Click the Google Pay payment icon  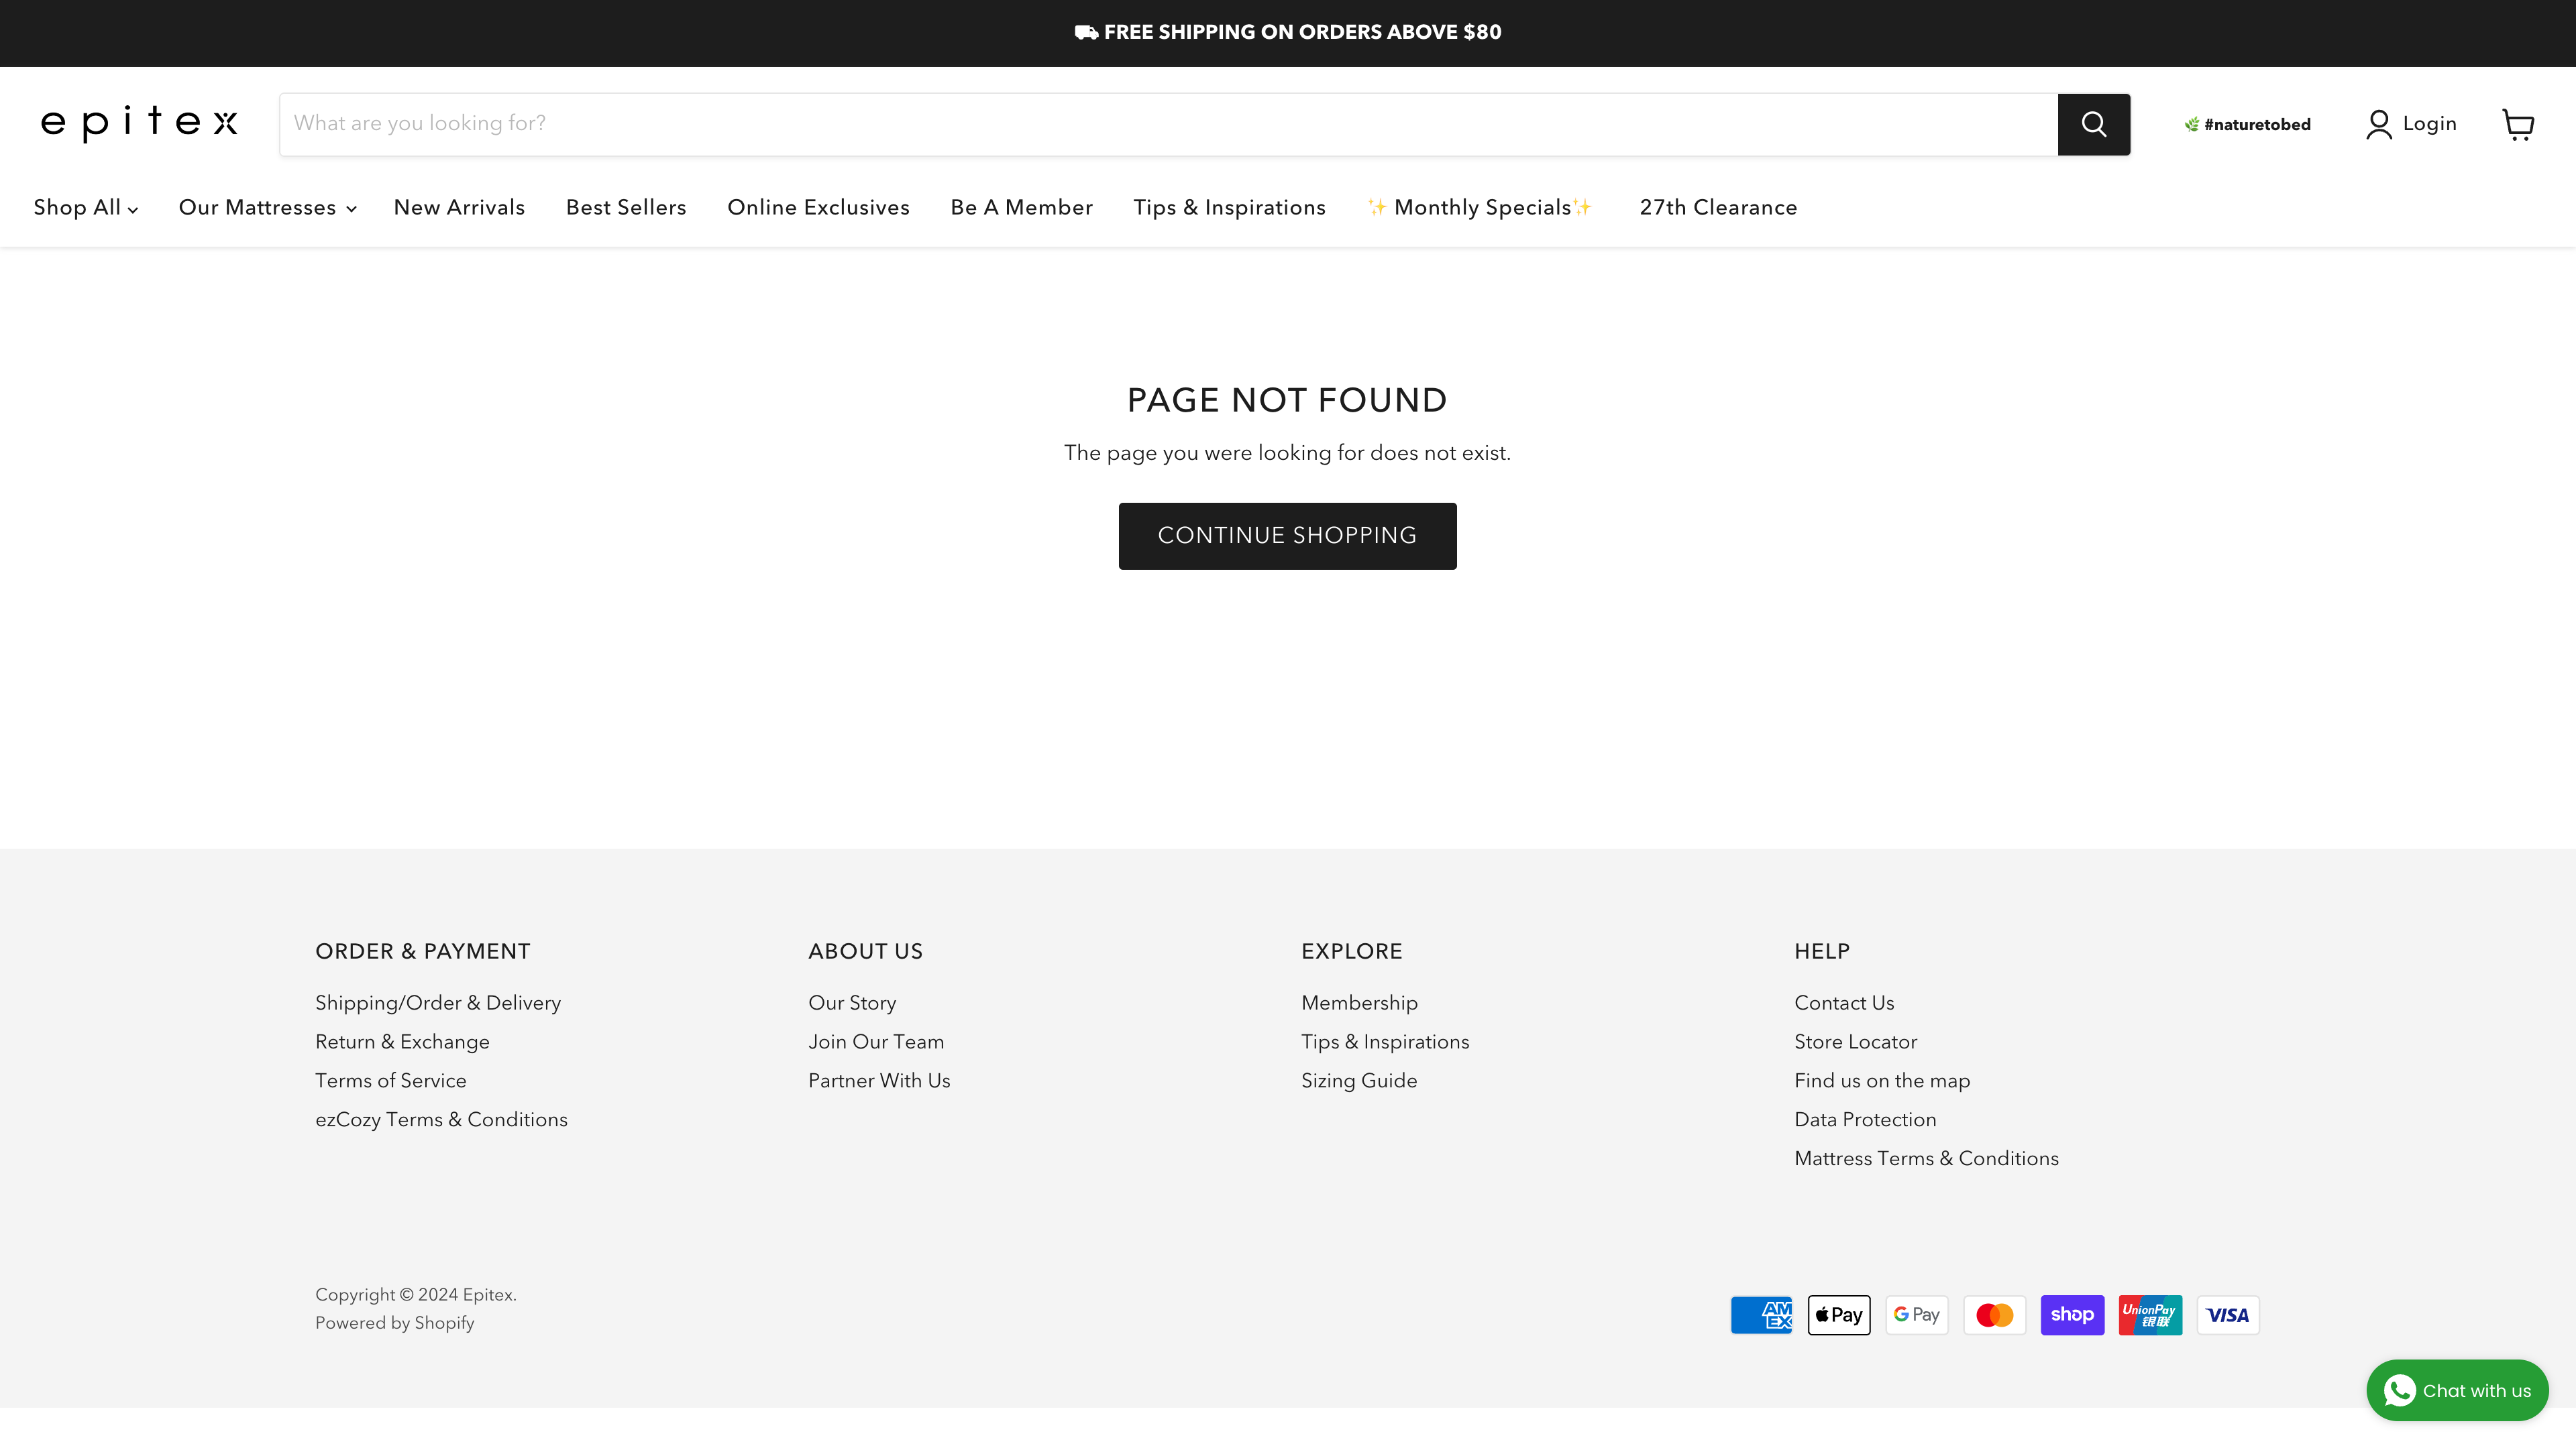point(1916,1314)
